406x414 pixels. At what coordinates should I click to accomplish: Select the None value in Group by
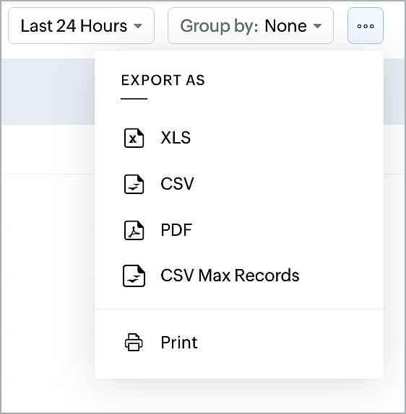pos(285,26)
